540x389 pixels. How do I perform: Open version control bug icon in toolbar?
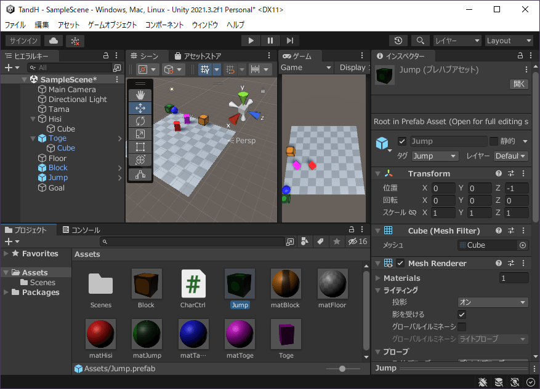(75, 41)
